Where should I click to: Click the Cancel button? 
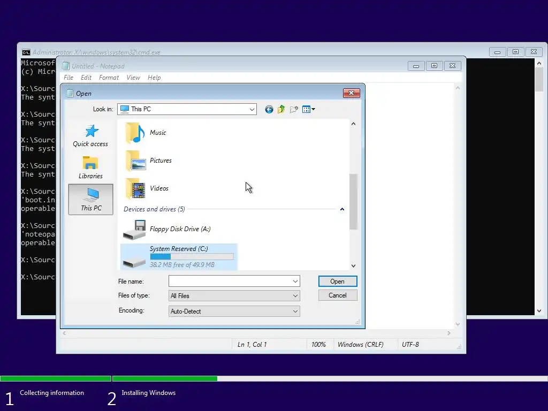click(x=338, y=295)
